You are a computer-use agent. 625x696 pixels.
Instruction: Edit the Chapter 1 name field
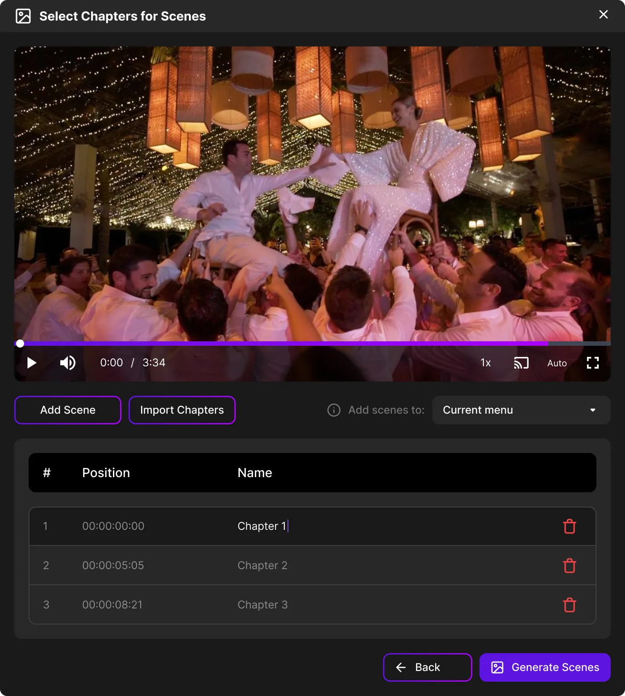tap(262, 526)
